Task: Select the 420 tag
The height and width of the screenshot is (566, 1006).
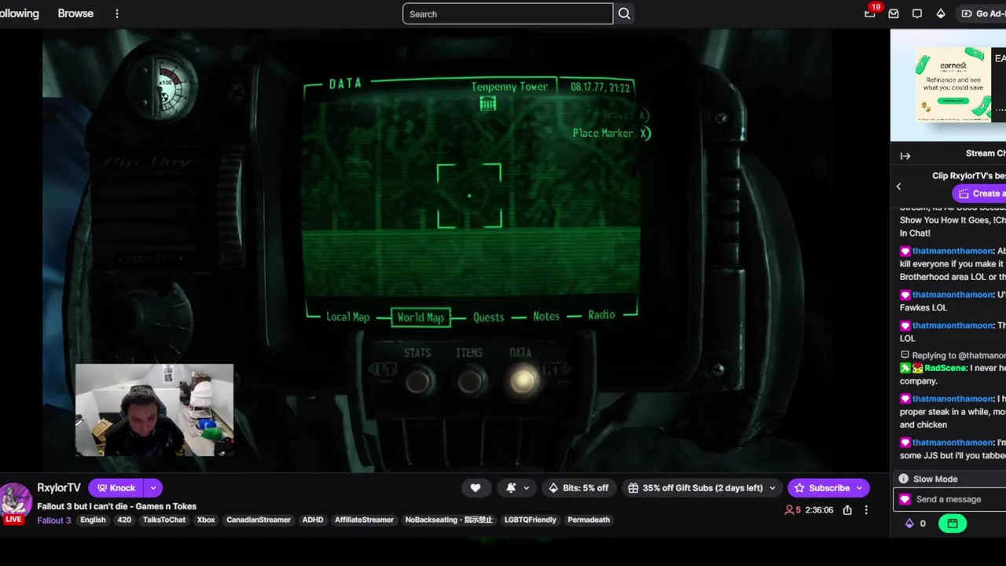Action: click(124, 520)
